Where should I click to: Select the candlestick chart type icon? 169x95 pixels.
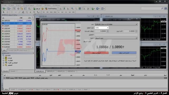click(64, 9)
